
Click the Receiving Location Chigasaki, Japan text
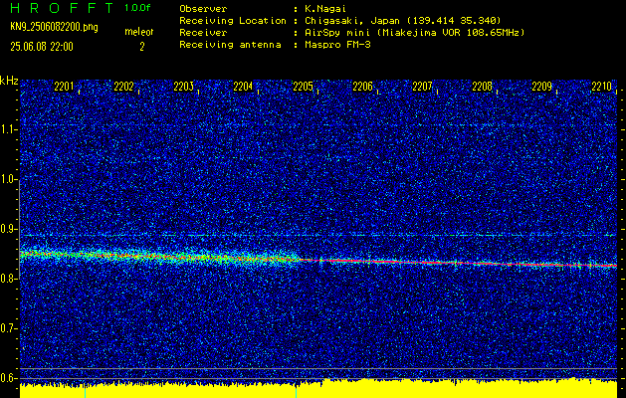402,20
